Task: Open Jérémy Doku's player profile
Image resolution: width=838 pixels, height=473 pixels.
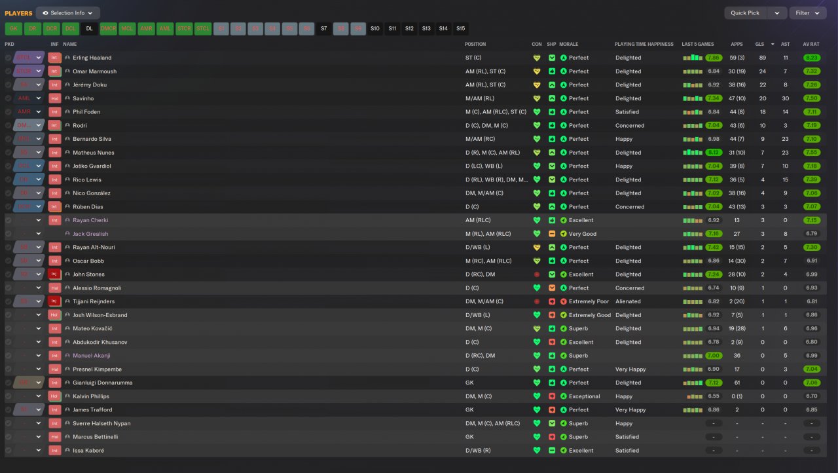Action: [90, 85]
